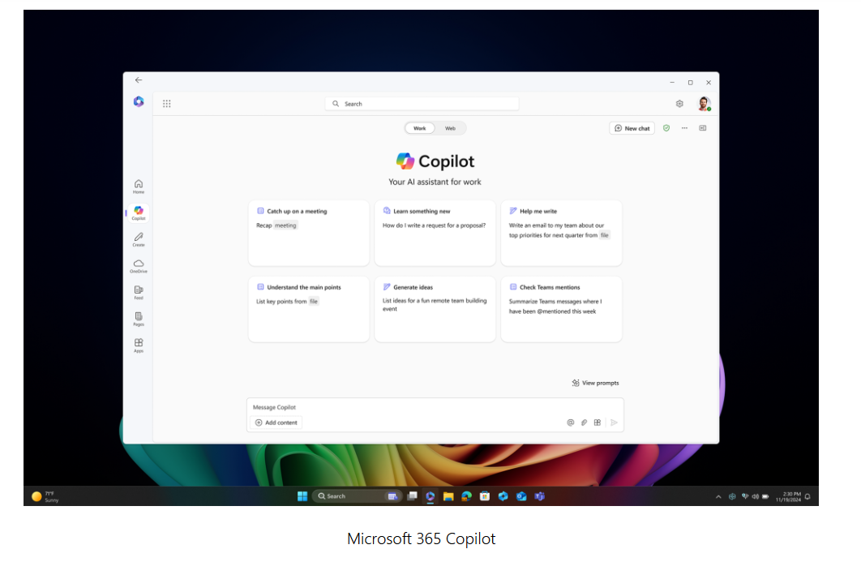This screenshot has width=861, height=562.
Task: Click the send arrow icon
Action: (x=614, y=423)
